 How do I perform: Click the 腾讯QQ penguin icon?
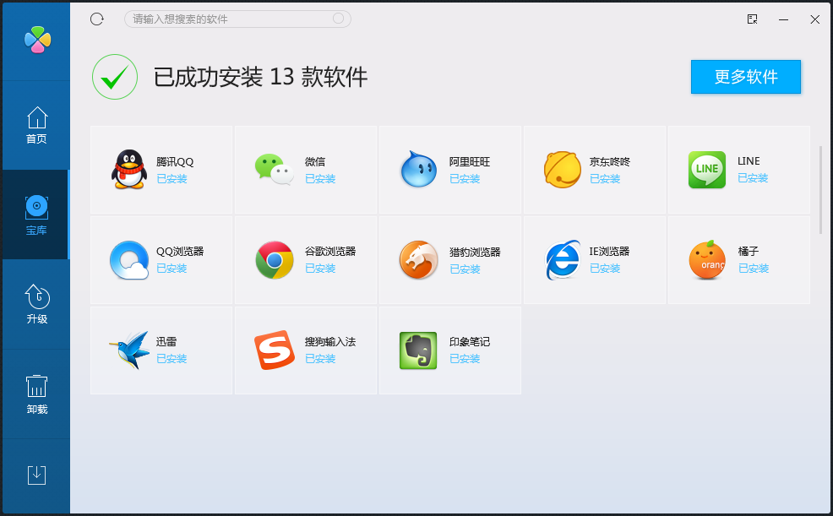[129, 170]
